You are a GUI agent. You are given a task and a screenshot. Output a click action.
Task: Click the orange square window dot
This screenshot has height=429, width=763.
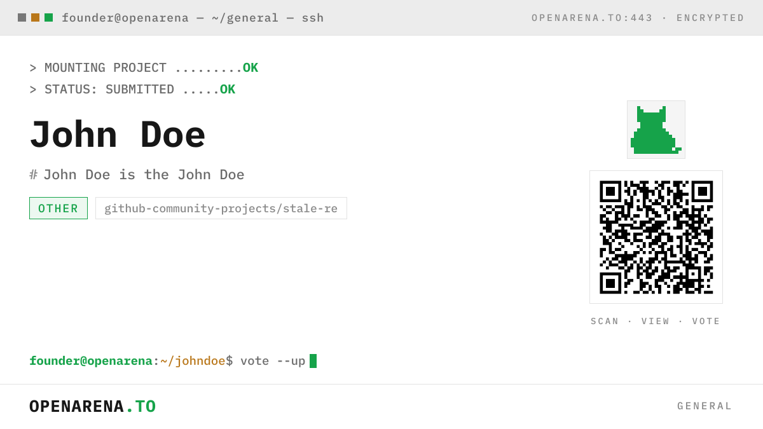[x=35, y=18]
